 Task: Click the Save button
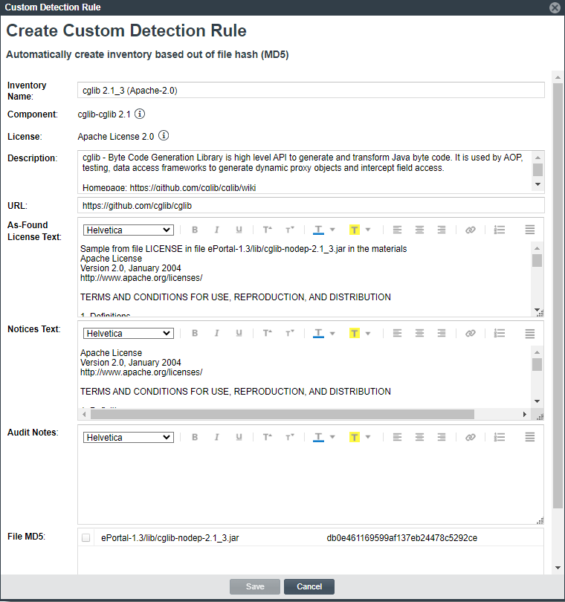255,586
